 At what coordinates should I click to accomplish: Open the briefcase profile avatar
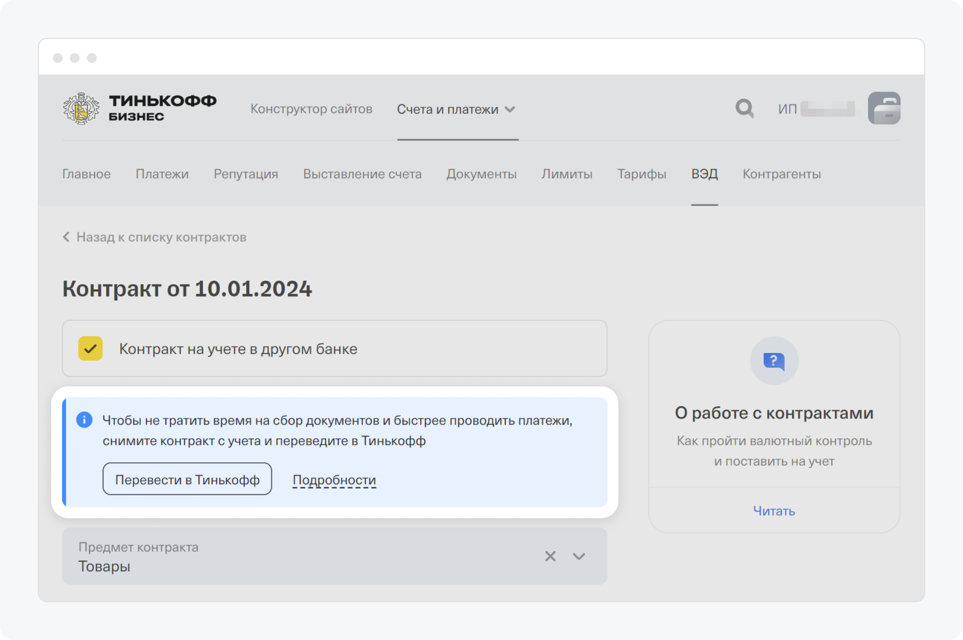884,108
